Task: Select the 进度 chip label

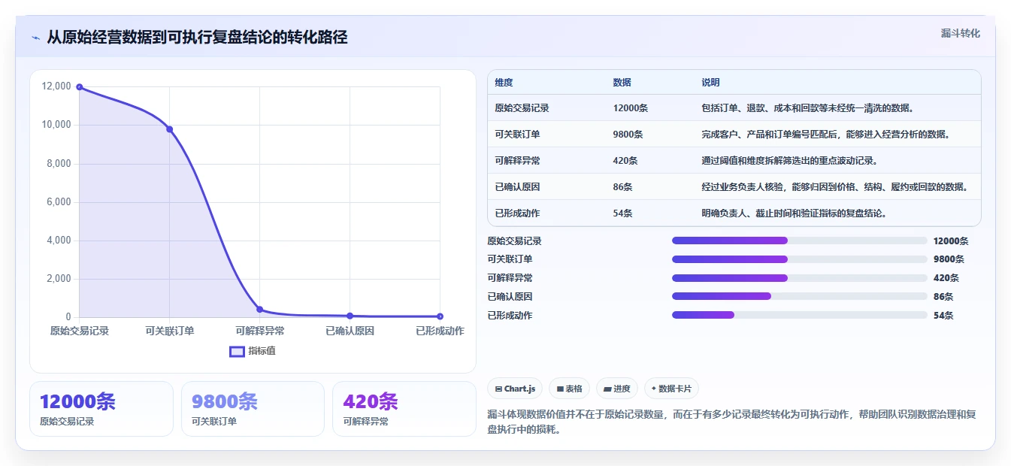Action: pyautogui.click(x=622, y=389)
